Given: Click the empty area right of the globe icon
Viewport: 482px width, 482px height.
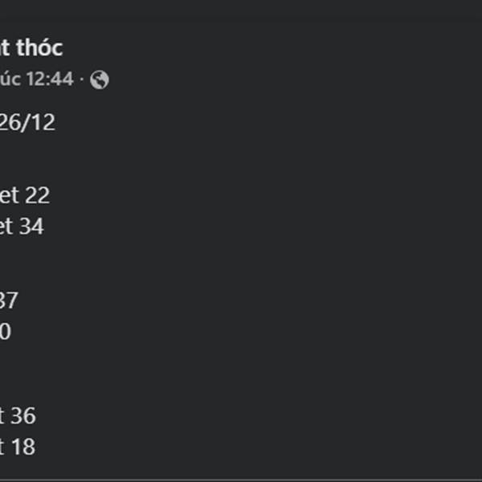Looking at the screenshot, I should pos(241,80).
